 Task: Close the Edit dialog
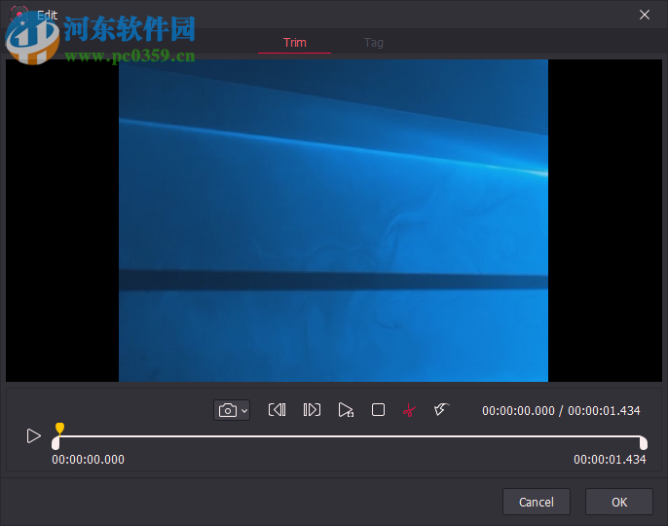(645, 15)
